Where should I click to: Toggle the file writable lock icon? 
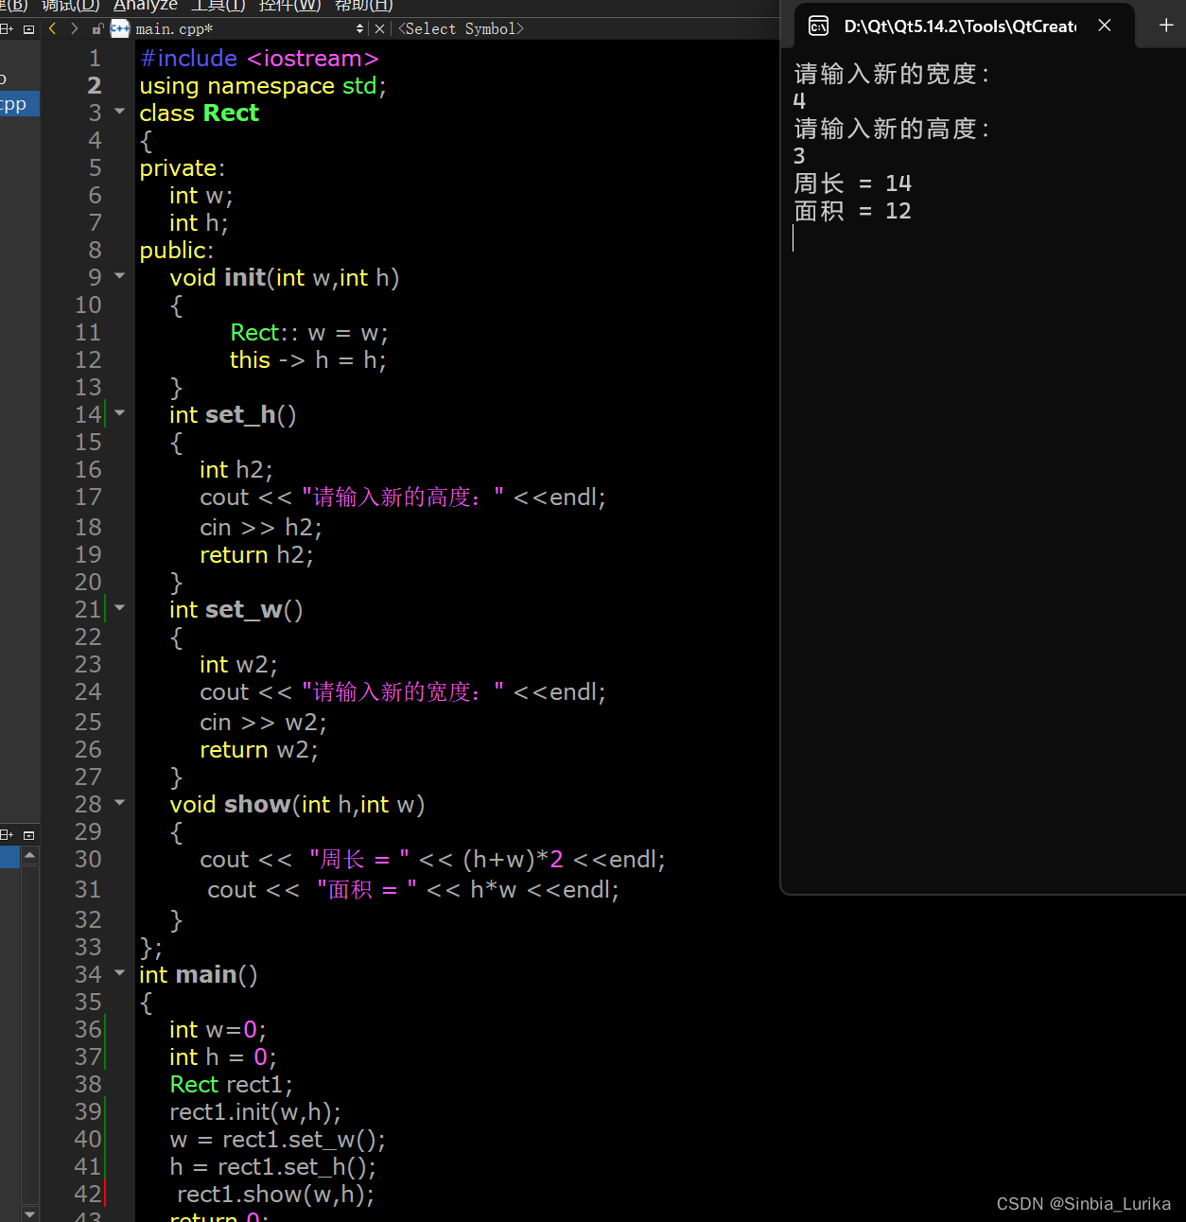[97, 29]
